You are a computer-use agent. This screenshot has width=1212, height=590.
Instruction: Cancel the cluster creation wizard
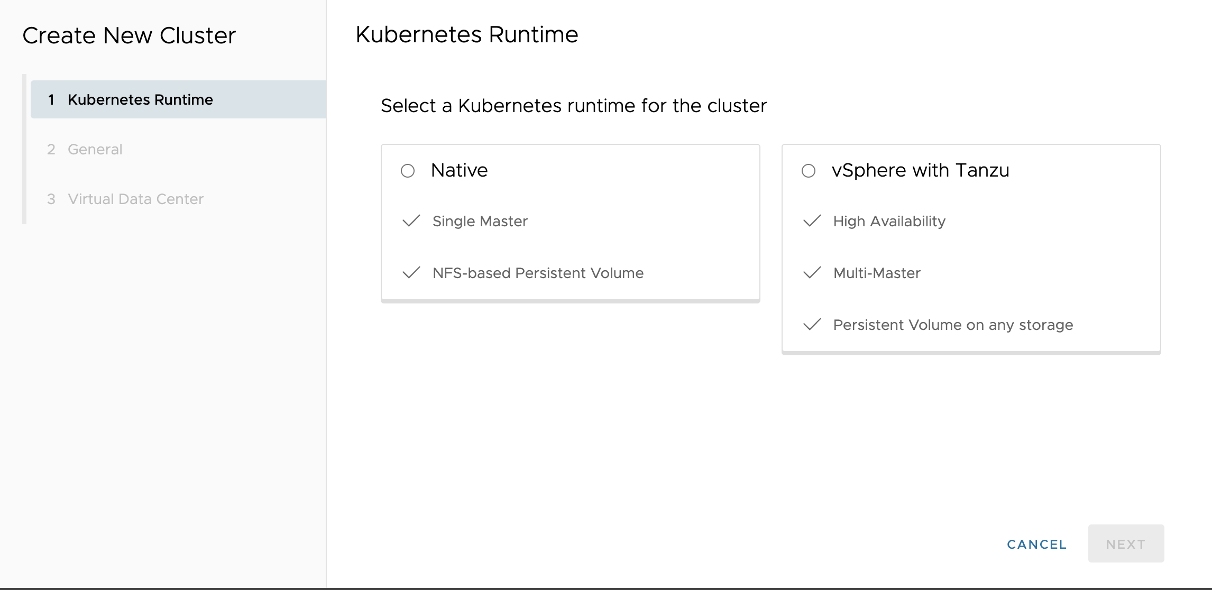tap(1036, 544)
